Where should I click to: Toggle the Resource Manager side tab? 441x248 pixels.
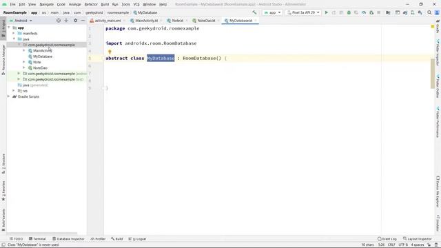point(3,59)
